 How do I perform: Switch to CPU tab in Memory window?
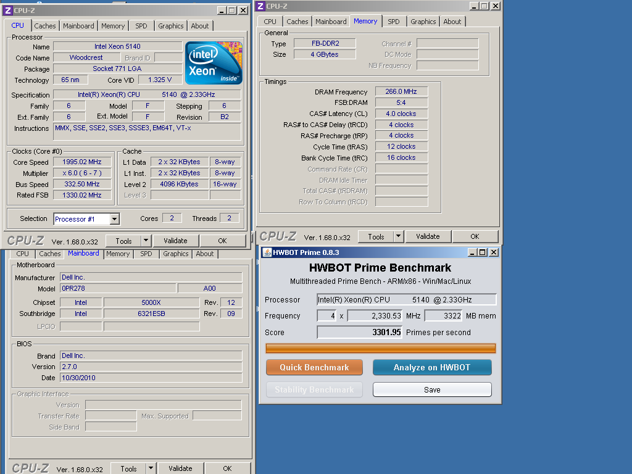coord(270,22)
